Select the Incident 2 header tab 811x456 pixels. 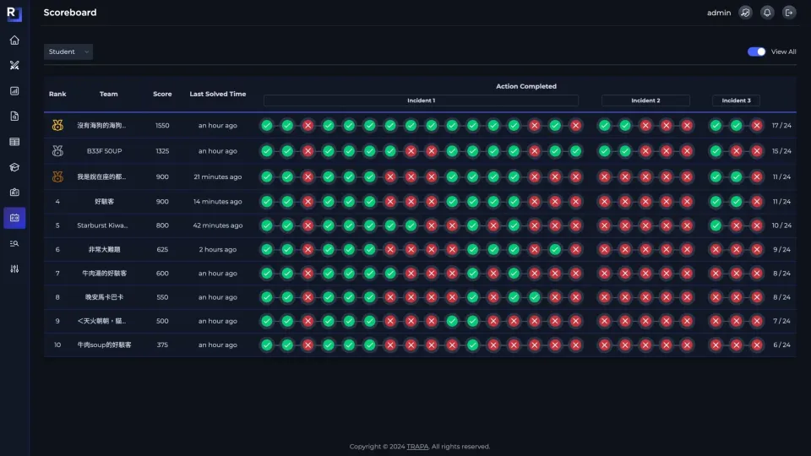point(645,100)
